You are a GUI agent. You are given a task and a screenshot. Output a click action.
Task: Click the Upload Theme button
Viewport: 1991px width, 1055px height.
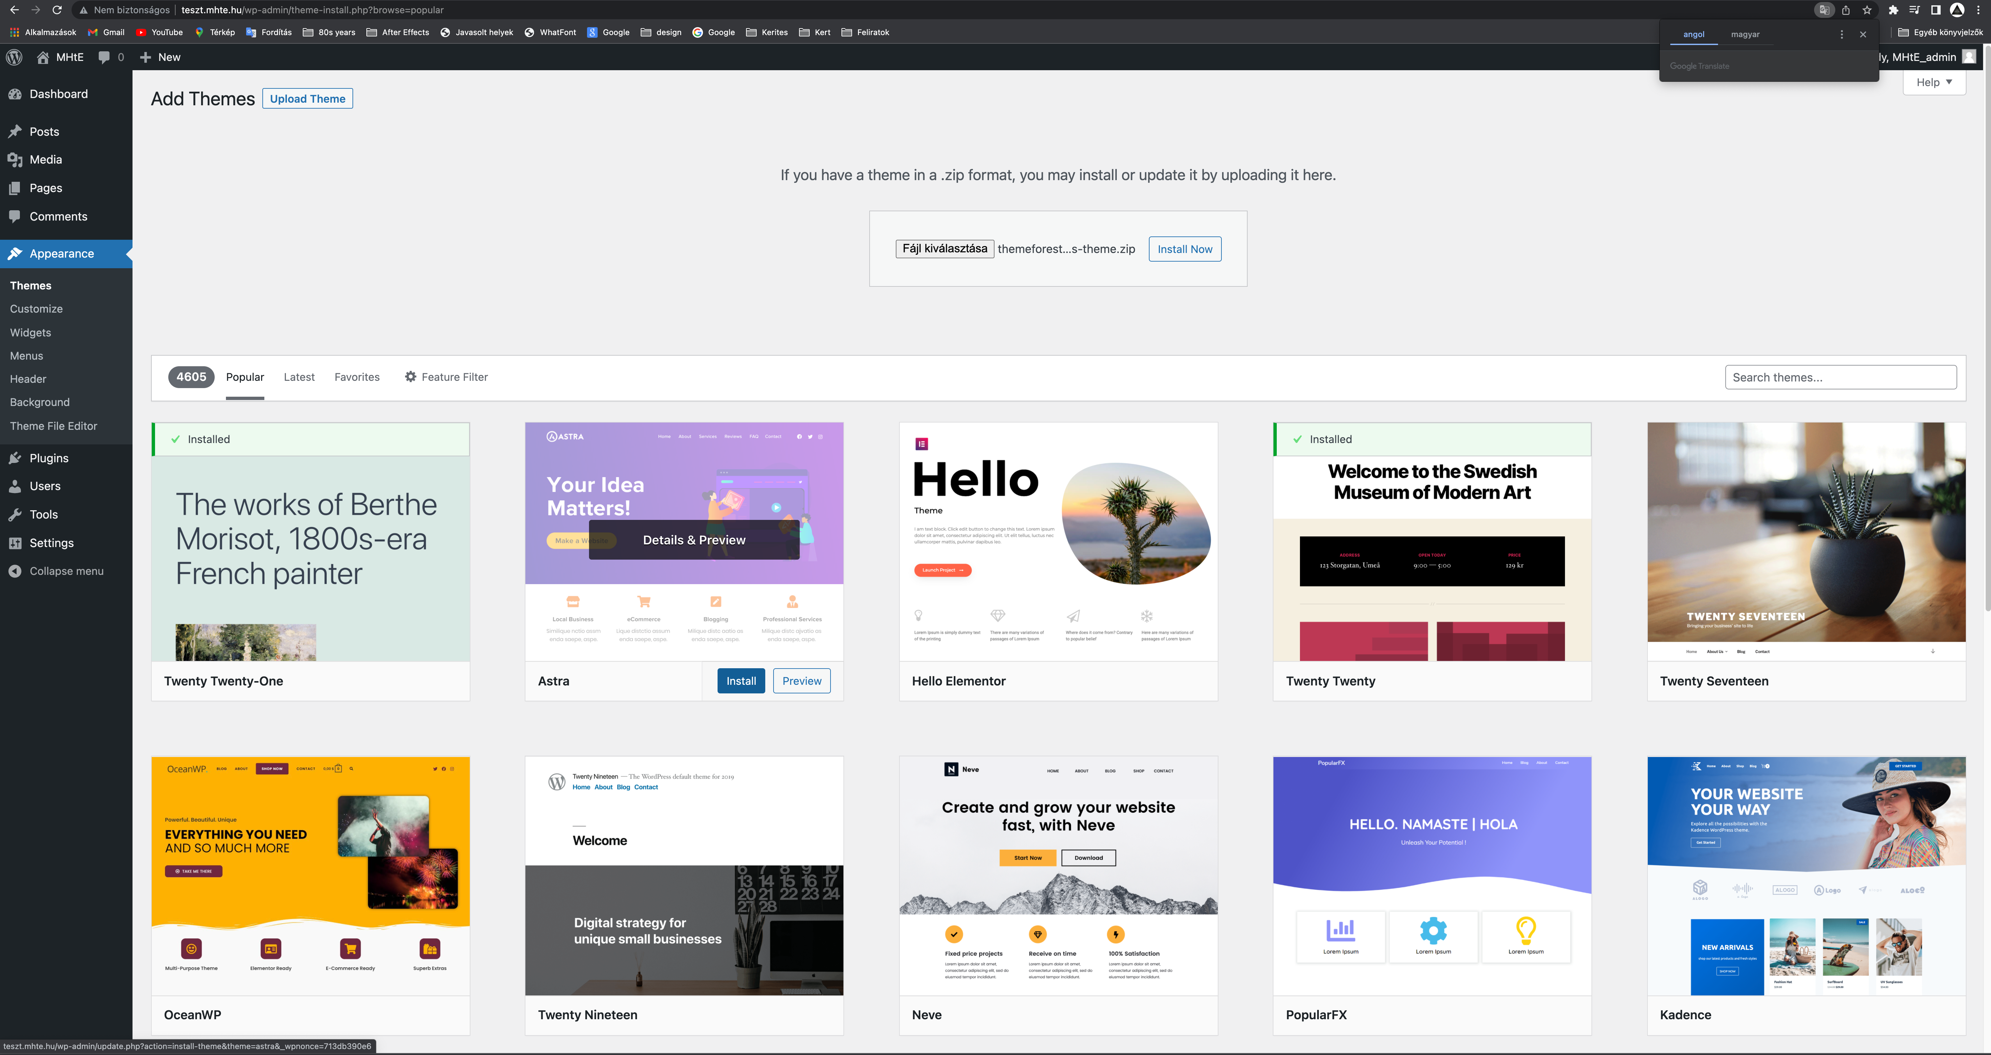tap(308, 99)
